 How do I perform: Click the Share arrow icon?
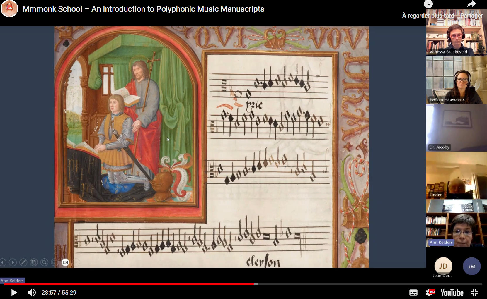[471, 4]
